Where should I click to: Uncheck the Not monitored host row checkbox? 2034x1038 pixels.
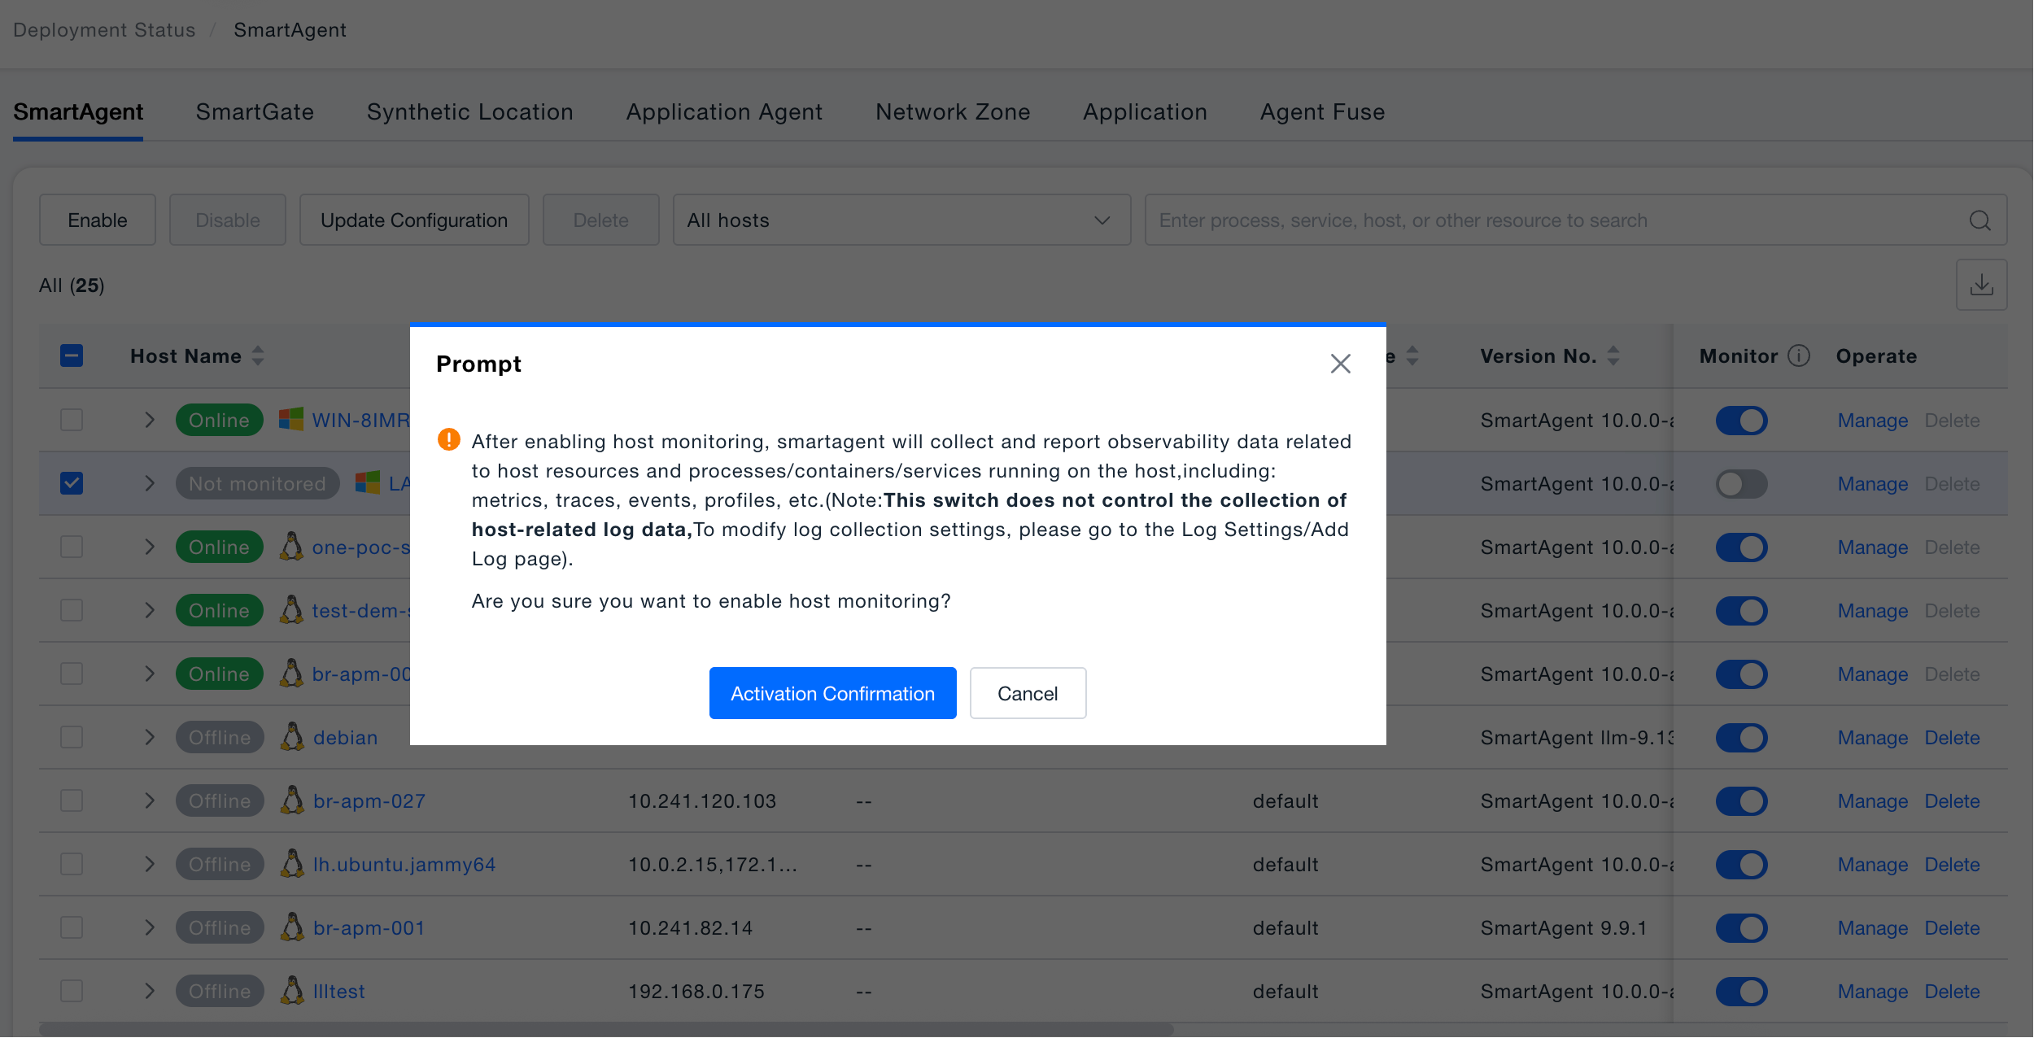[72, 483]
